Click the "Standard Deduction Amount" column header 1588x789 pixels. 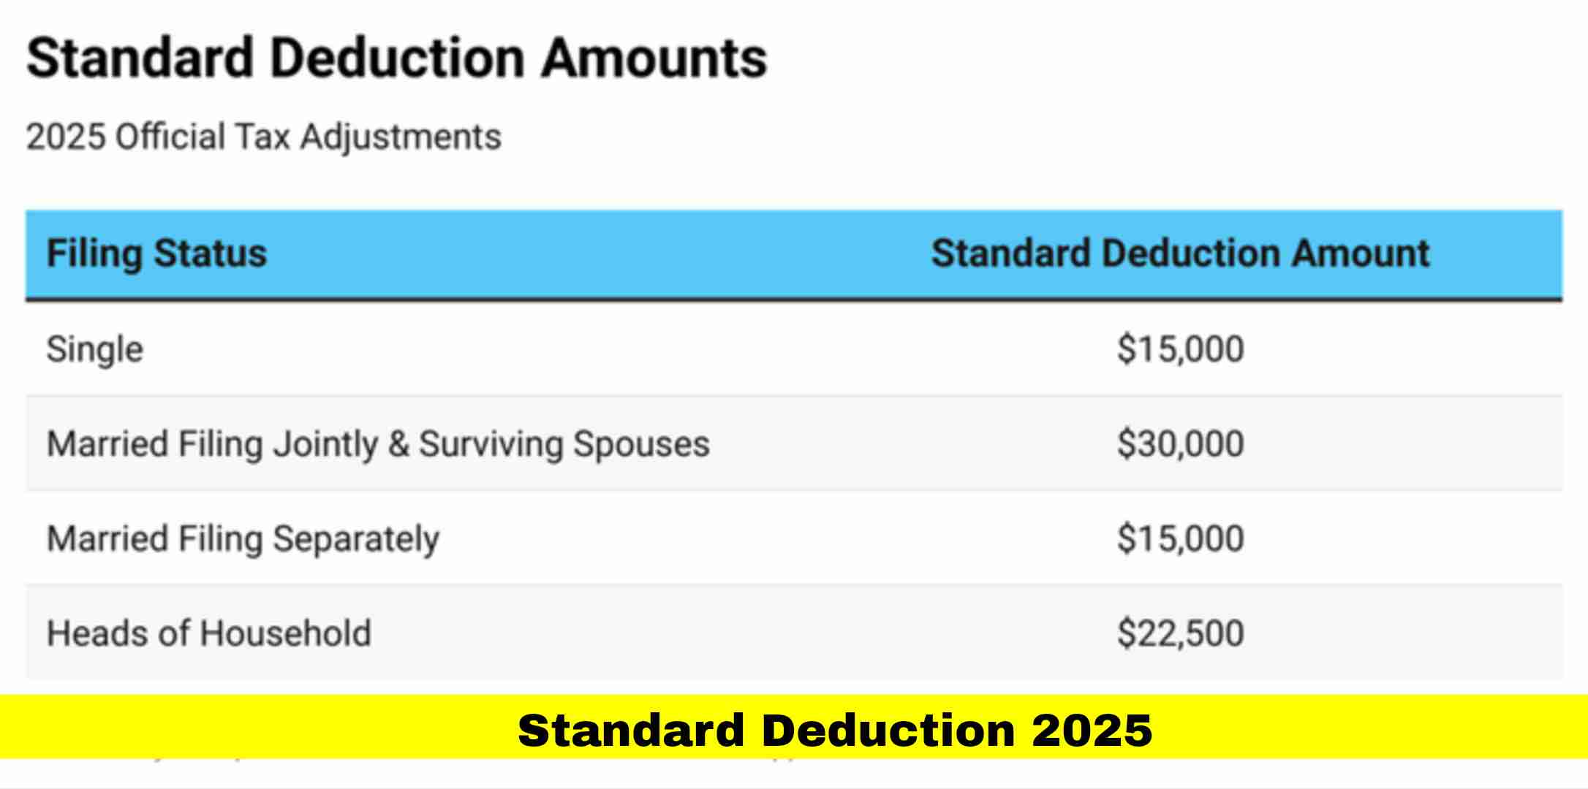1180,254
